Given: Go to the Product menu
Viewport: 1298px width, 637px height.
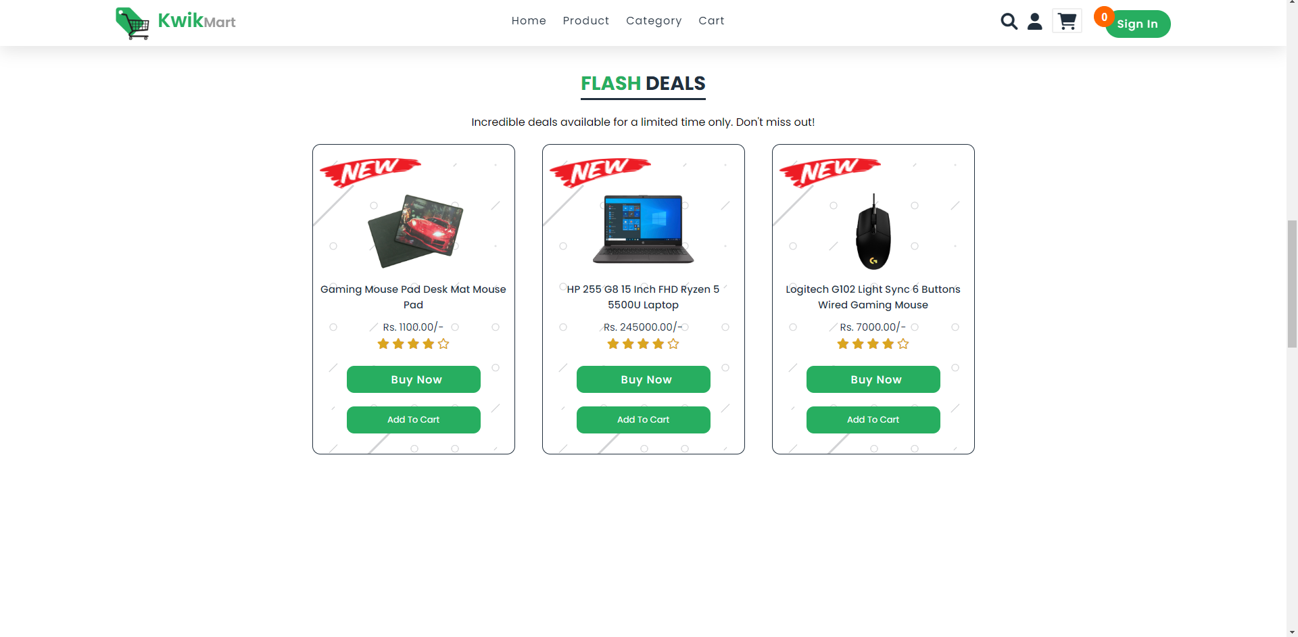Looking at the screenshot, I should (x=586, y=21).
